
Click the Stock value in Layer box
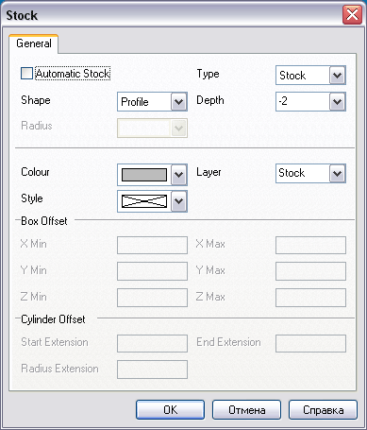click(x=303, y=173)
